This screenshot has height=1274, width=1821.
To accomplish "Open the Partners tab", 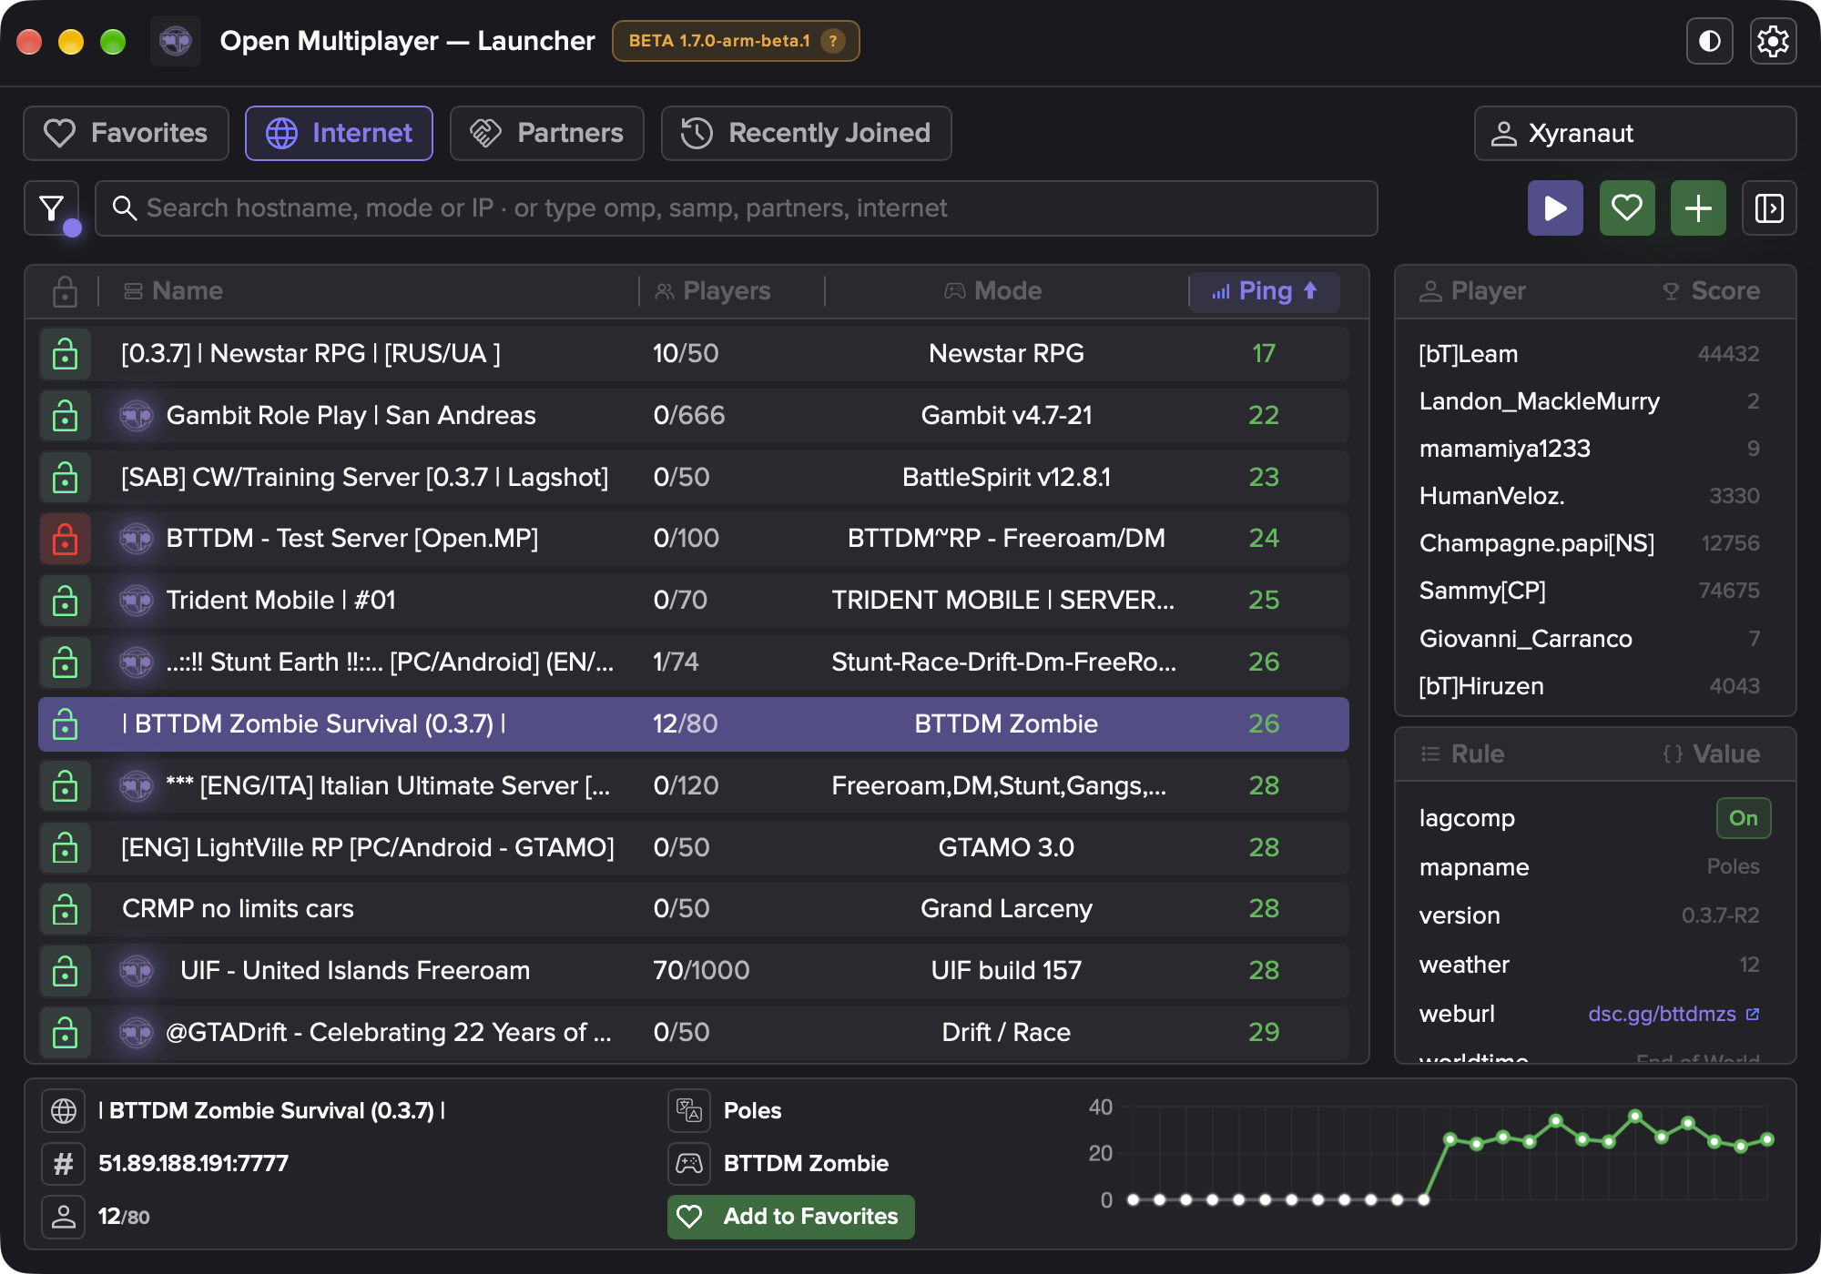I will point(547,133).
